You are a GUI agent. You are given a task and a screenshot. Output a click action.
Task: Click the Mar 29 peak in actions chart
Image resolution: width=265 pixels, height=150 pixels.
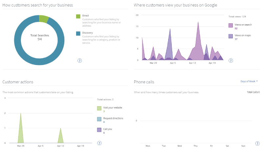pyautogui.click(x=20, y=114)
